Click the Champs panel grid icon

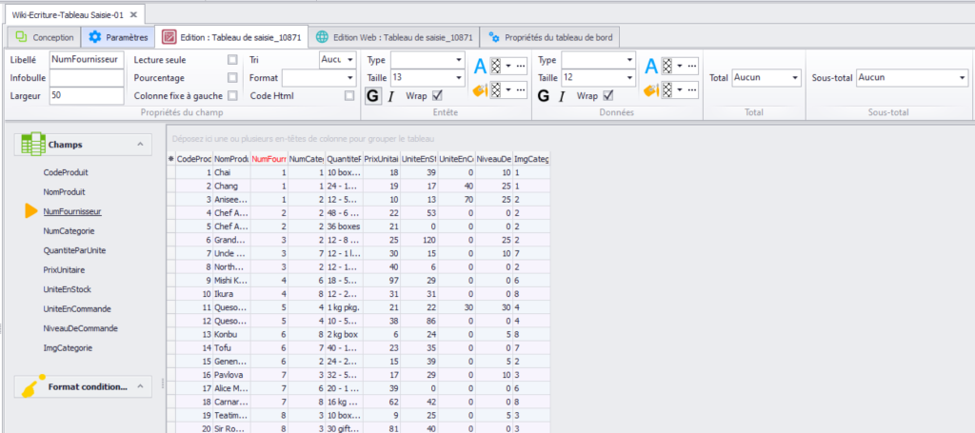32,144
